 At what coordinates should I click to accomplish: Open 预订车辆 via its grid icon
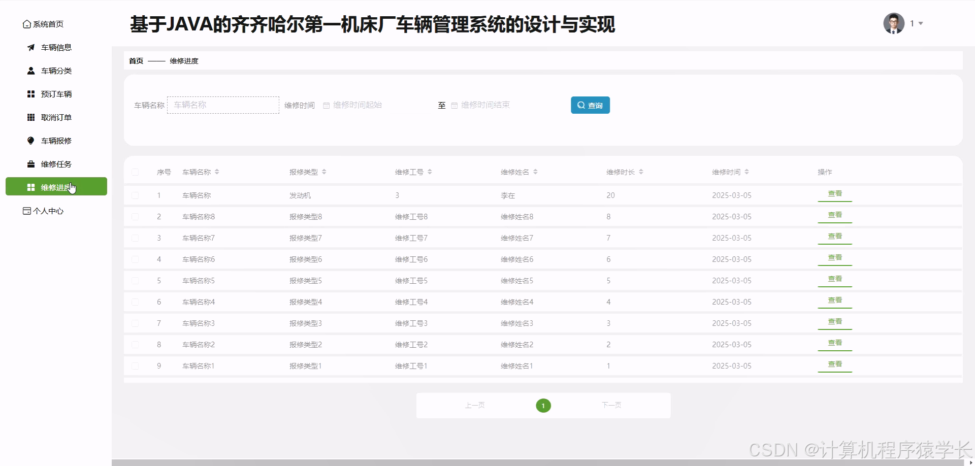click(31, 94)
